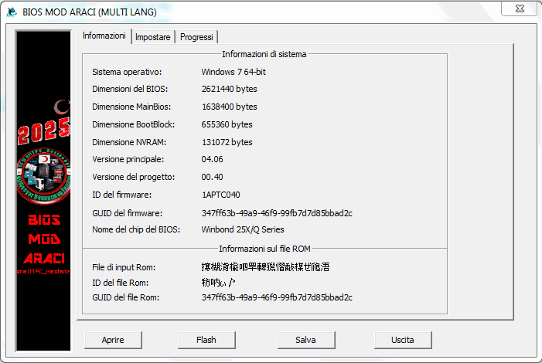
Task: Go to the Progressi tab
Action: [196, 37]
